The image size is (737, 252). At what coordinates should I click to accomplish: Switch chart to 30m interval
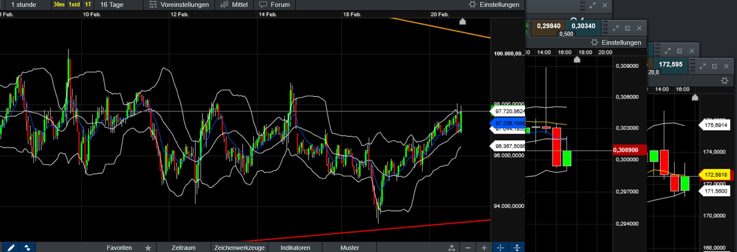pyautogui.click(x=59, y=5)
